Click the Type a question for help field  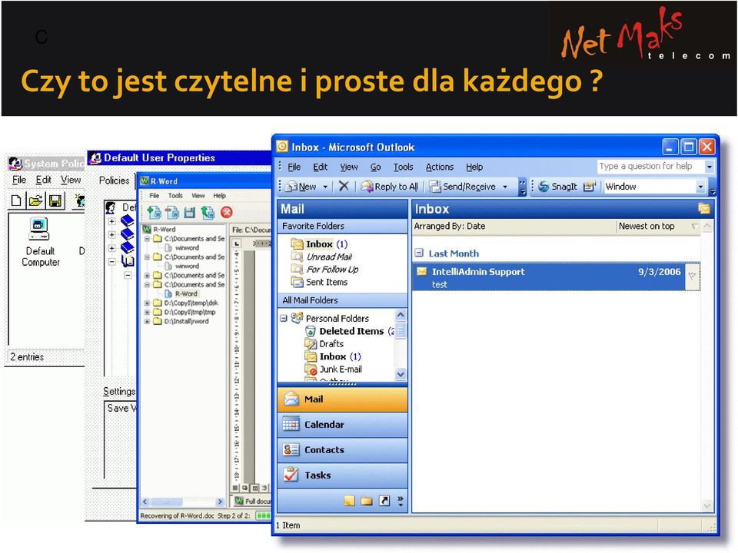tap(650, 166)
